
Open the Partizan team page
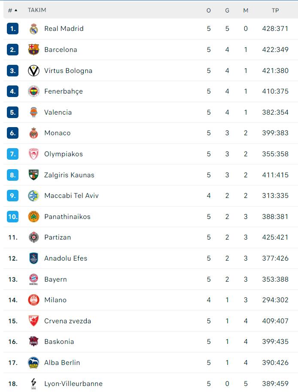click(x=58, y=237)
